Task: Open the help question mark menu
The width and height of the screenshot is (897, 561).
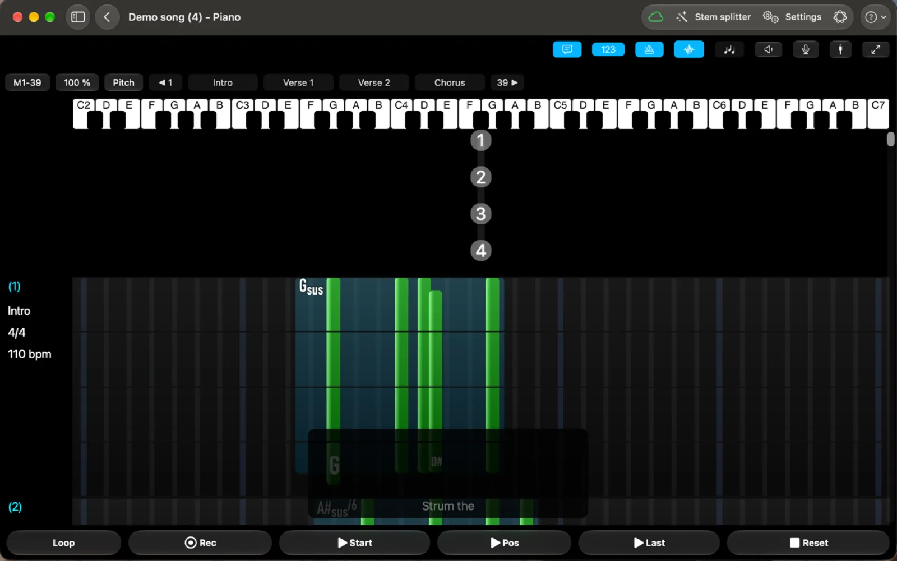Action: pos(875,17)
